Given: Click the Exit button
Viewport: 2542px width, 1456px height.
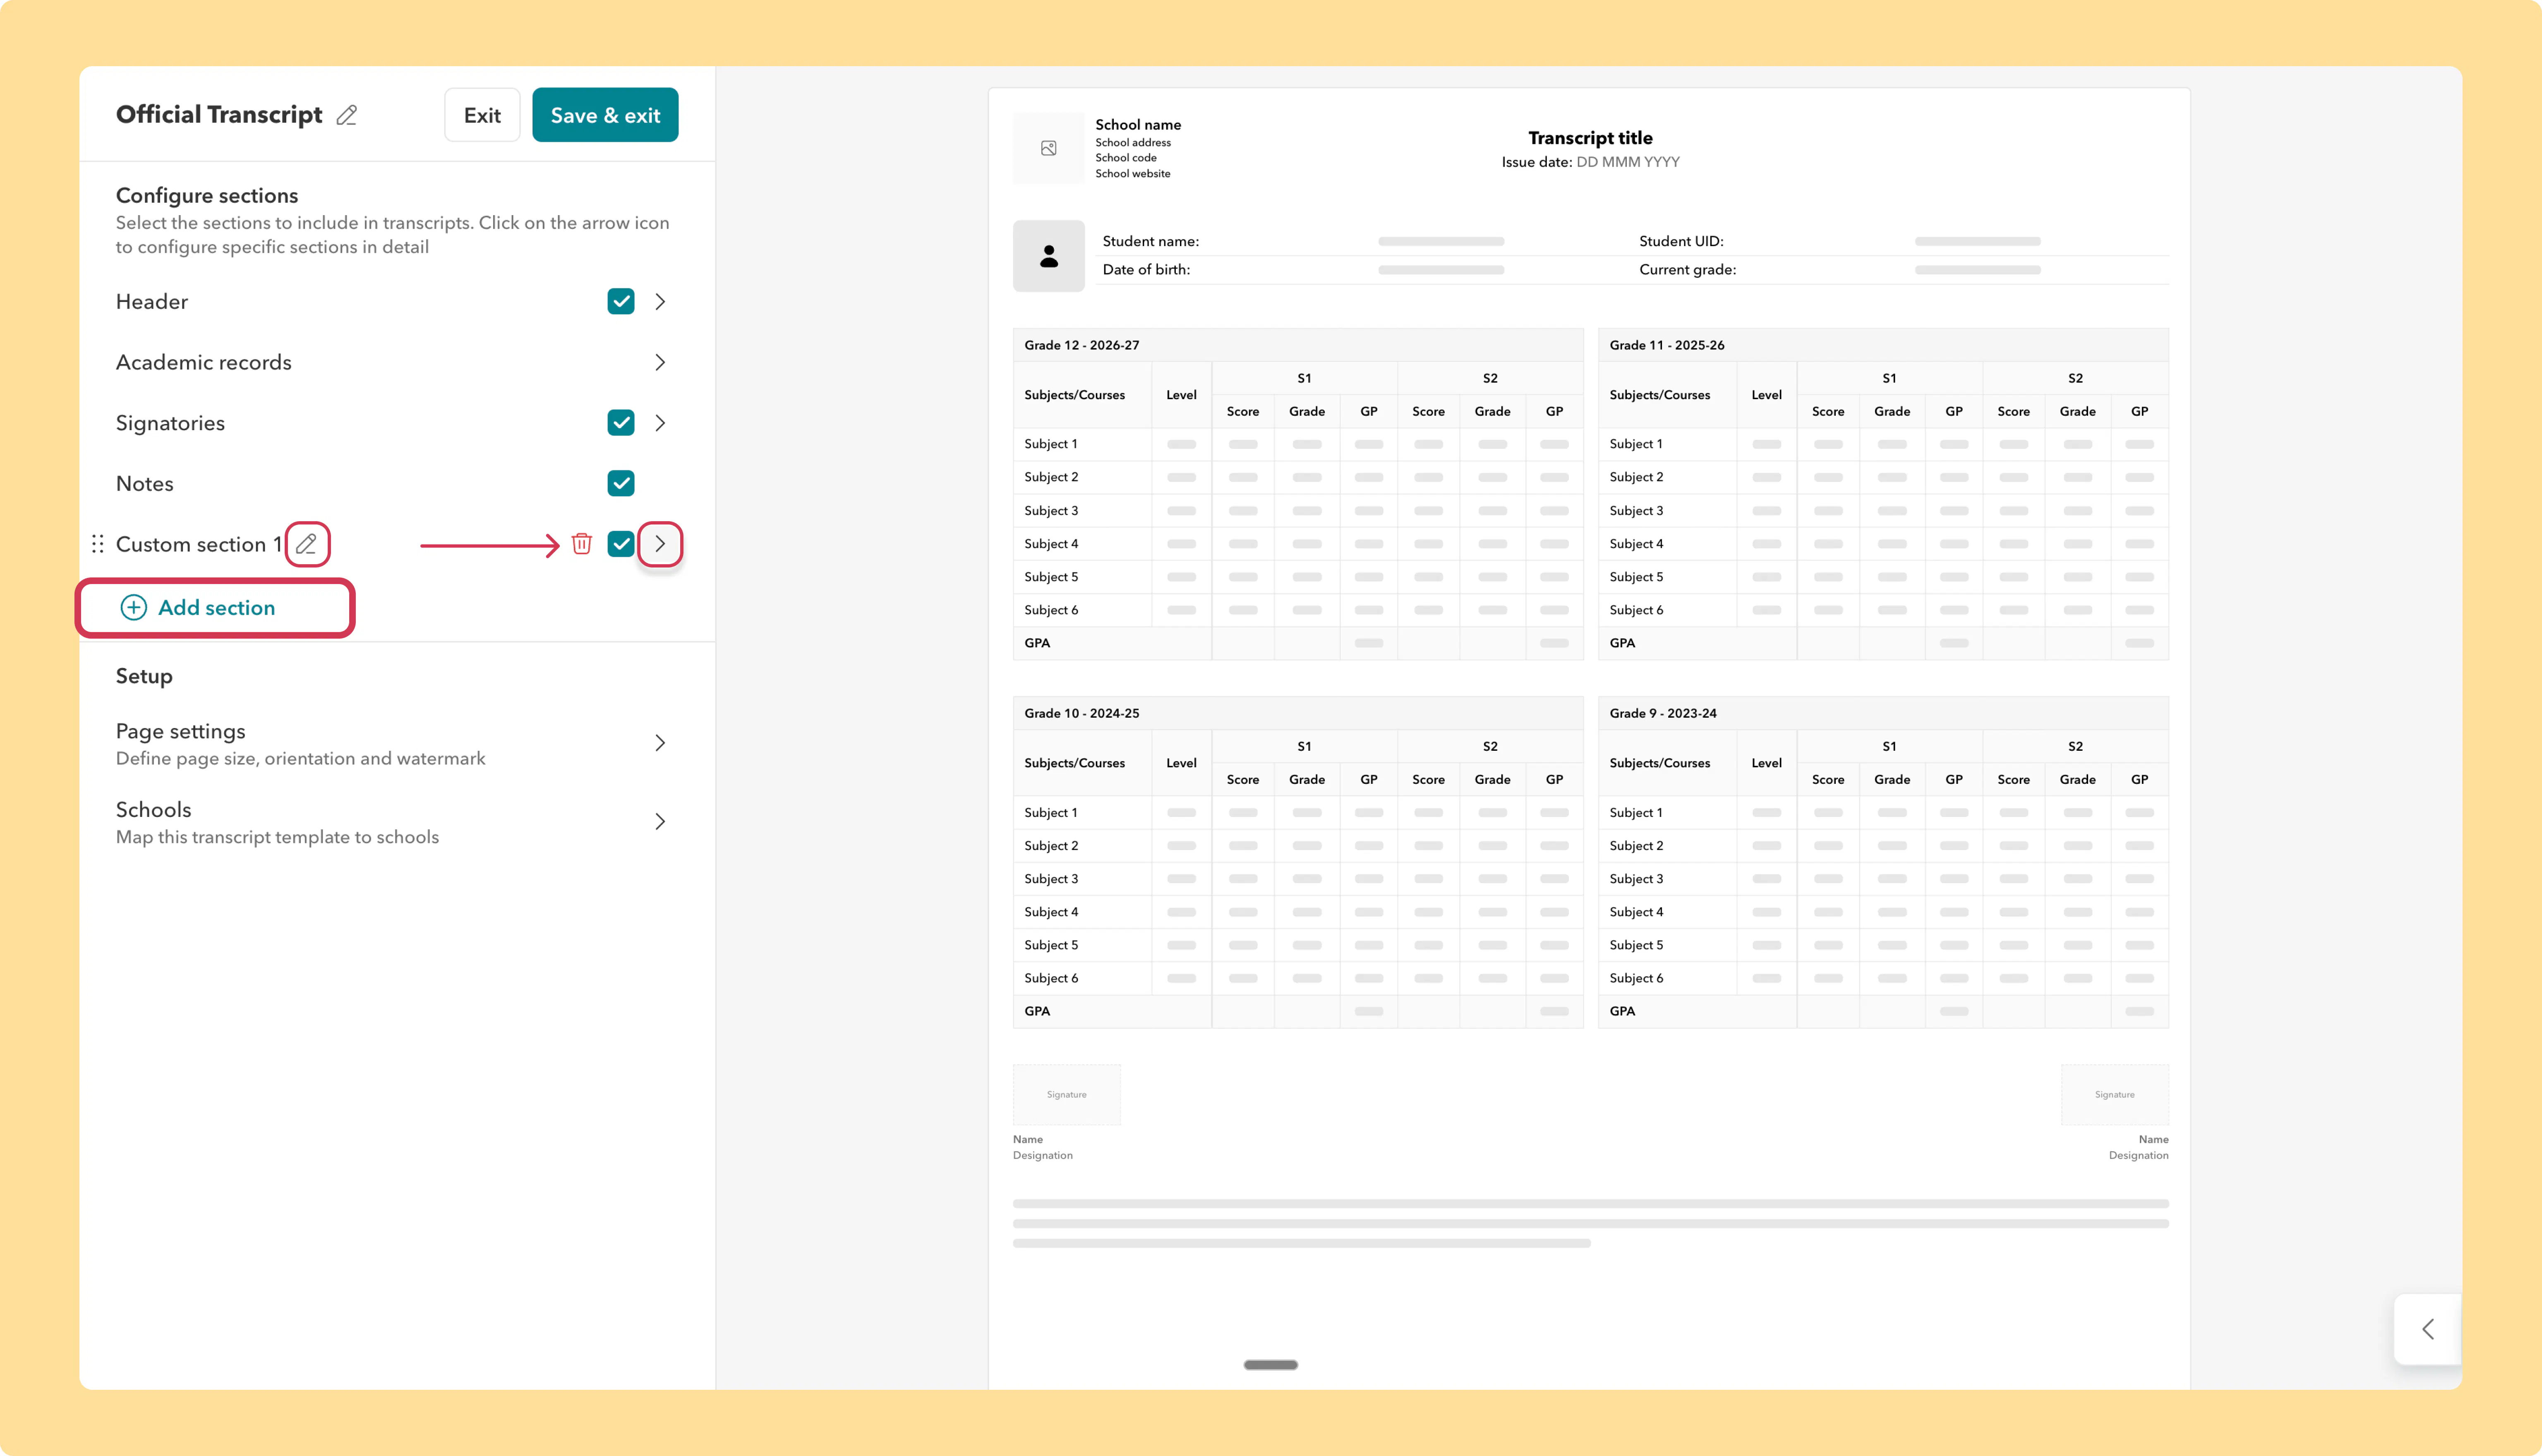Looking at the screenshot, I should point(482,115).
